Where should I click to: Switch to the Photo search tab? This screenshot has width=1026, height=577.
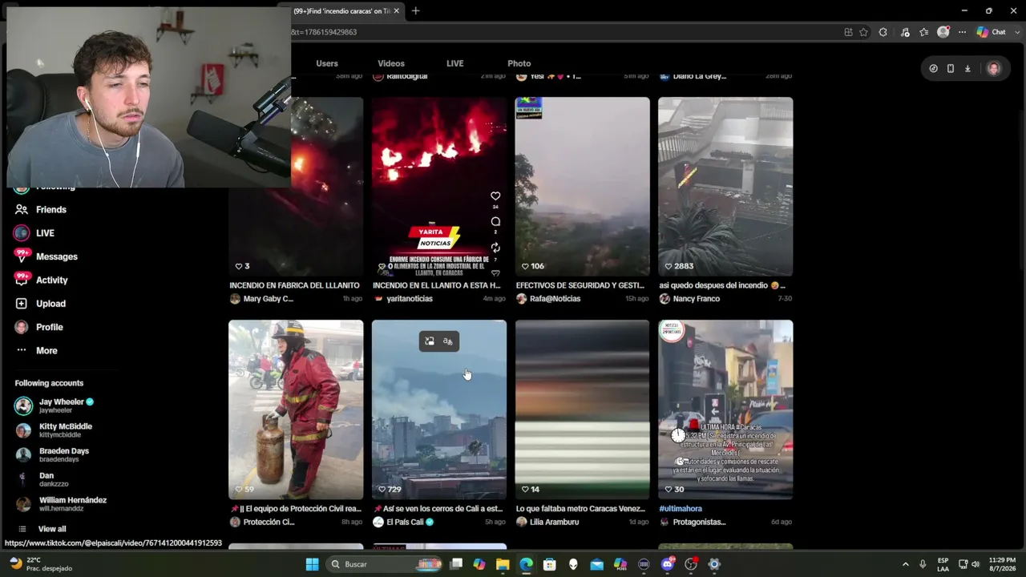pos(519,63)
